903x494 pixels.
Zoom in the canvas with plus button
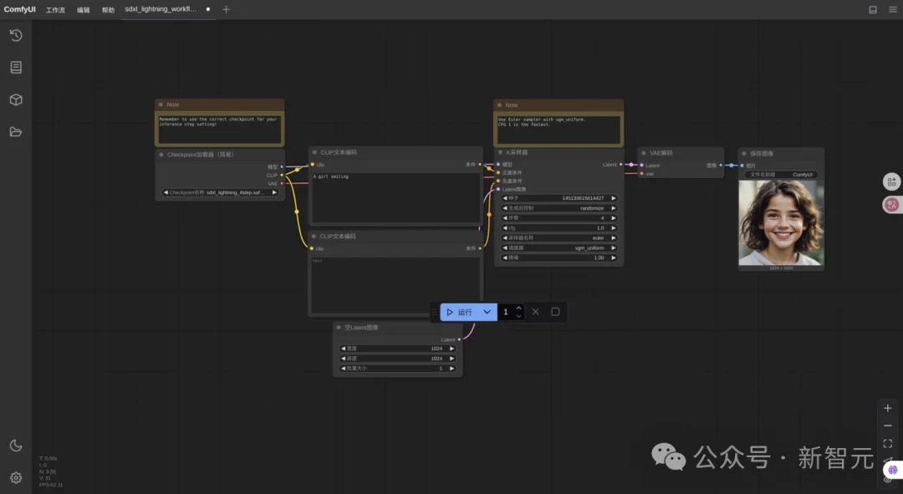click(887, 408)
